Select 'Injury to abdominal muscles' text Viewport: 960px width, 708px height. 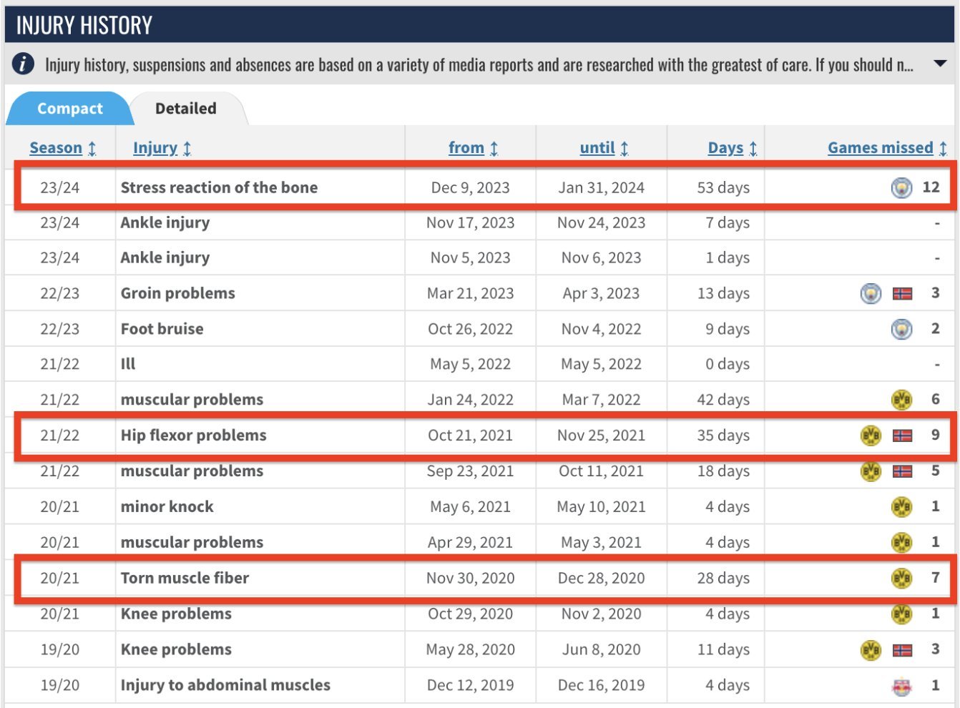coord(225,685)
